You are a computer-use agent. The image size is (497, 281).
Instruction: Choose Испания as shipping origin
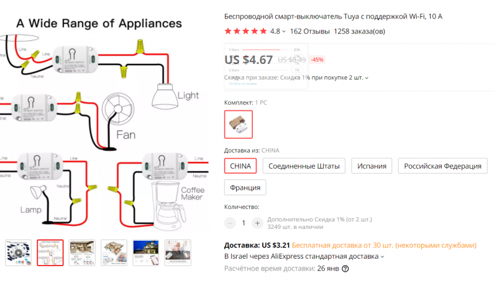coord(372,166)
